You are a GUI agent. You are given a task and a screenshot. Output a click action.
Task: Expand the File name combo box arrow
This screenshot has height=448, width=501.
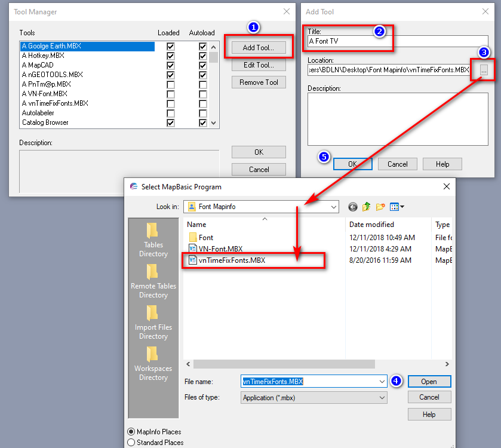tap(382, 382)
